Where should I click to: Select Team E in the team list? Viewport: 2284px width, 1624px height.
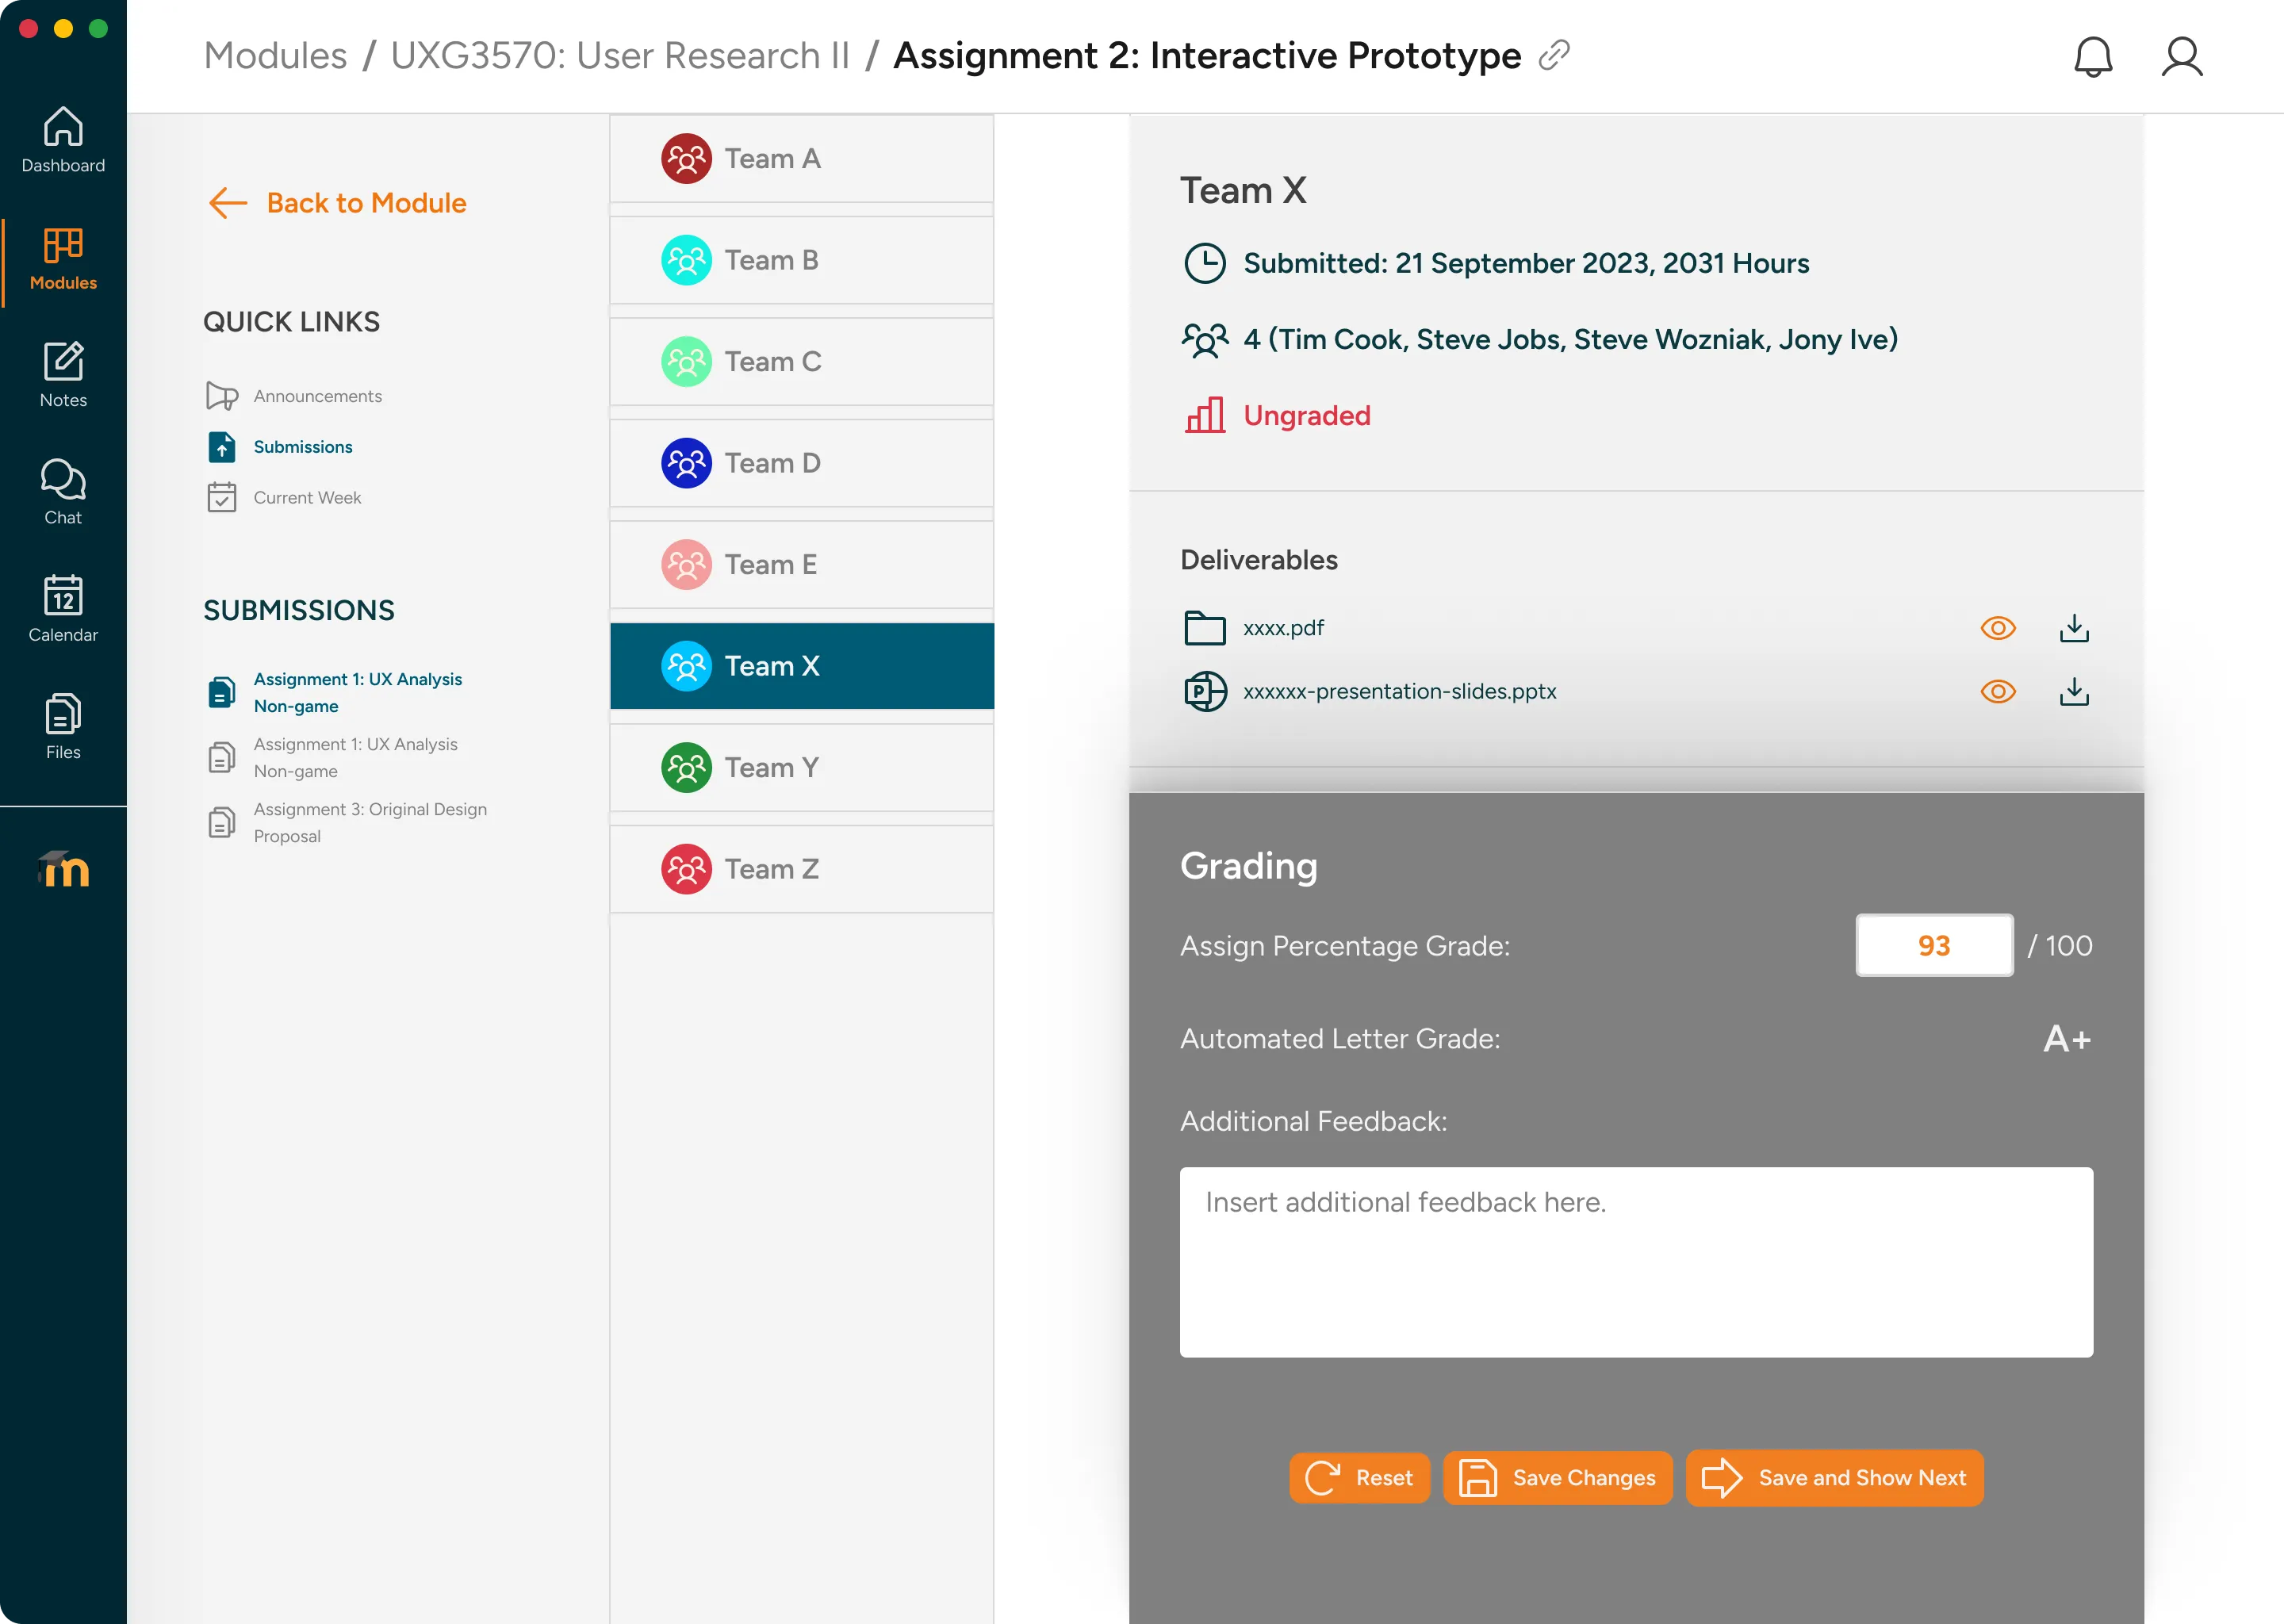pyautogui.click(x=801, y=565)
